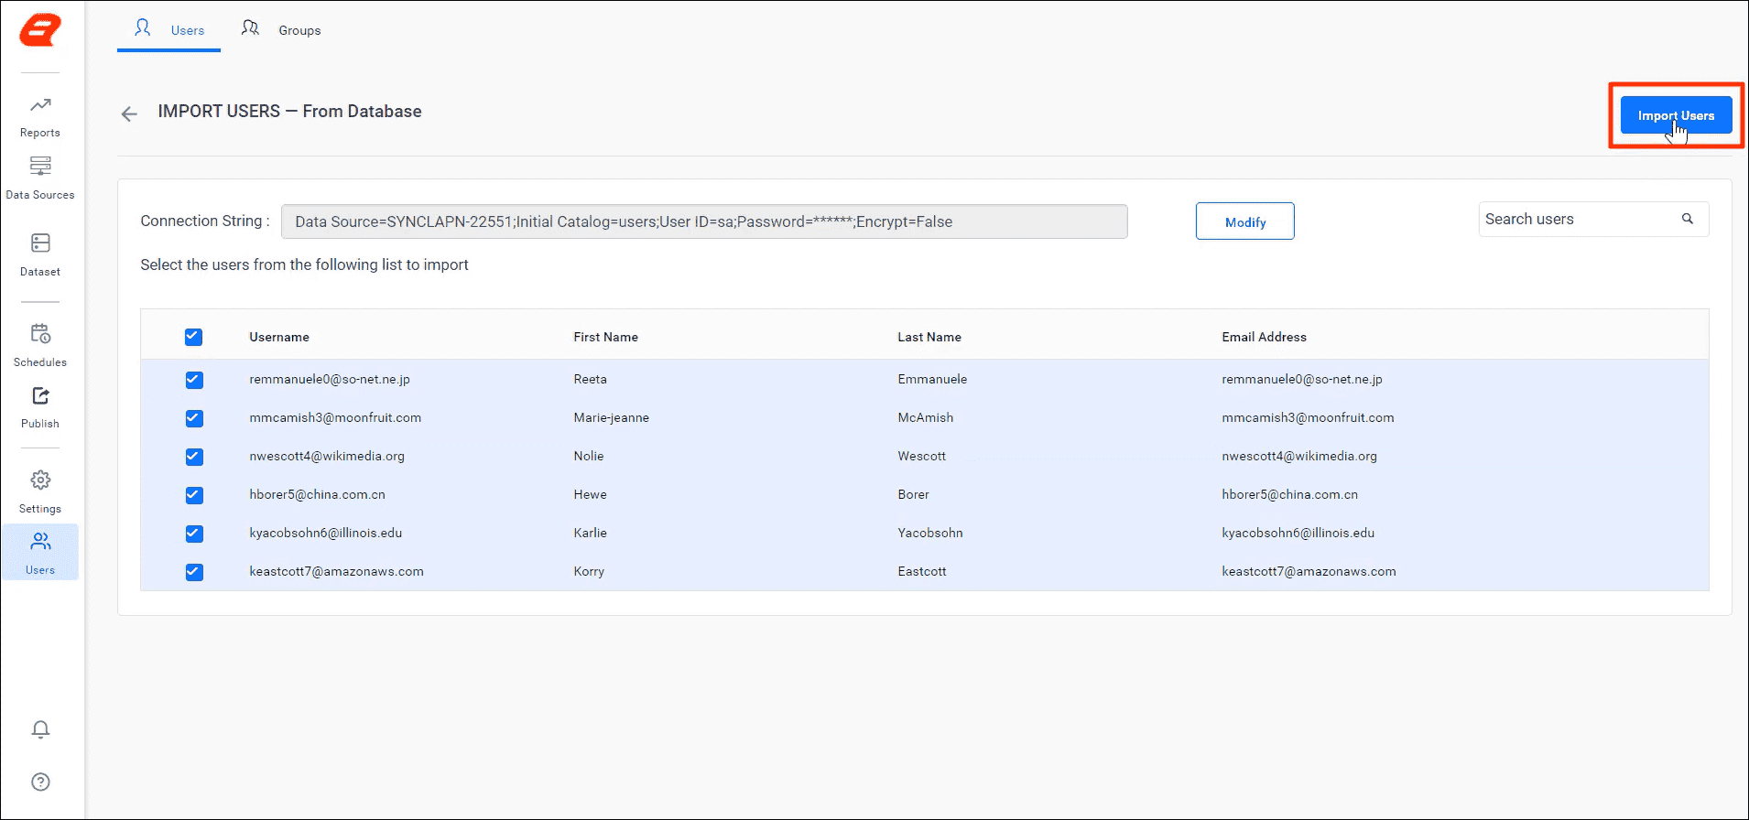Viewport: 1749px width, 820px height.
Task: Open the help question mark icon
Action: click(x=40, y=782)
